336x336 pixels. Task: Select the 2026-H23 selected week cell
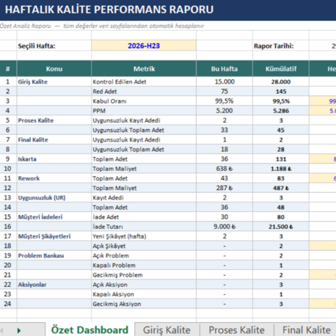144,45
